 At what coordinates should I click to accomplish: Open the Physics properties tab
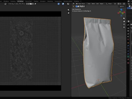tap(128, 51)
